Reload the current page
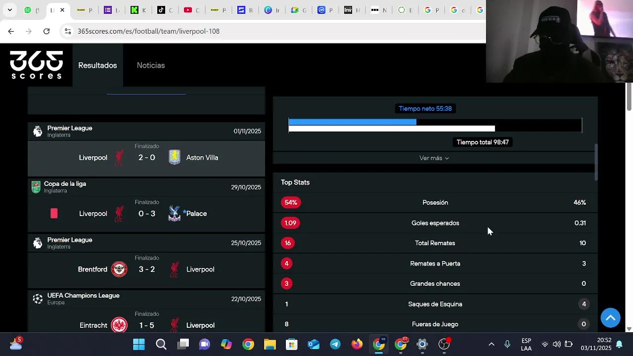The image size is (633, 356). pos(46,31)
